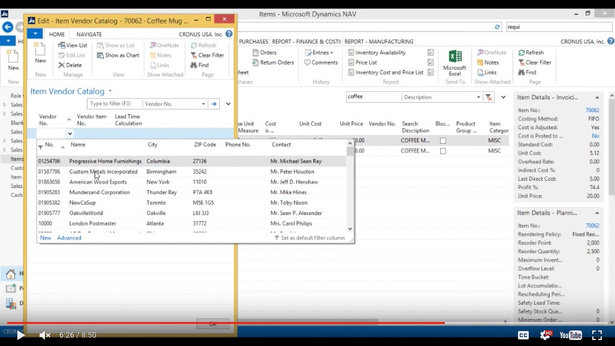Open Return Orders in the Items ribbon
Image resolution: width=615 pixels, height=346 pixels.
click(273, 62)
